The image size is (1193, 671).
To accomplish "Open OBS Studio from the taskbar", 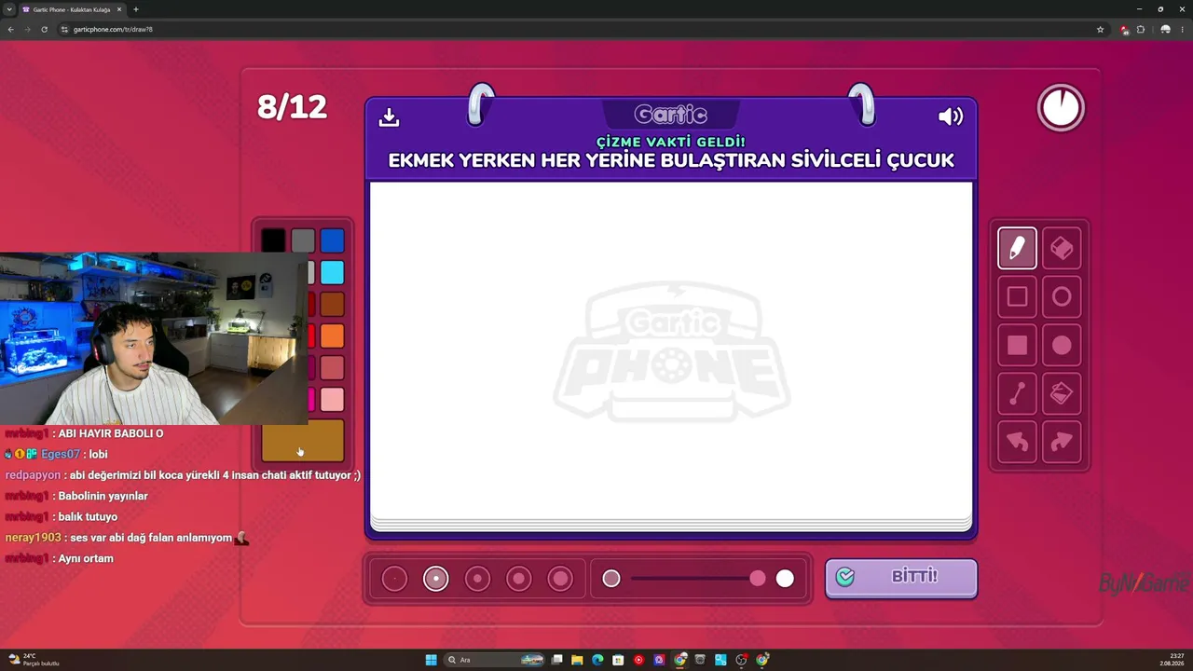I will tap(741, 660).
